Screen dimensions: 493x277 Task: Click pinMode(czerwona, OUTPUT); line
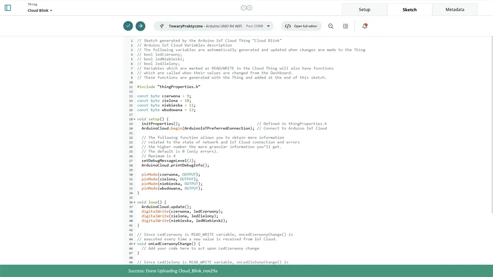tap(170, 174)
